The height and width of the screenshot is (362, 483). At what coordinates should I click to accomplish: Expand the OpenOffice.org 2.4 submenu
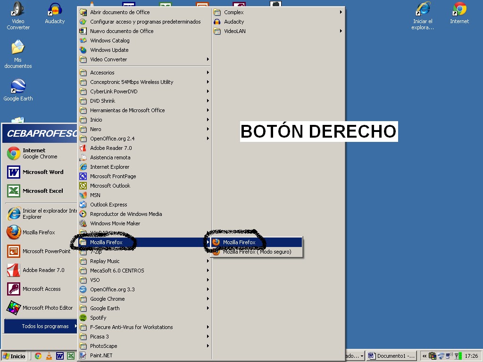tap(145, 139)
